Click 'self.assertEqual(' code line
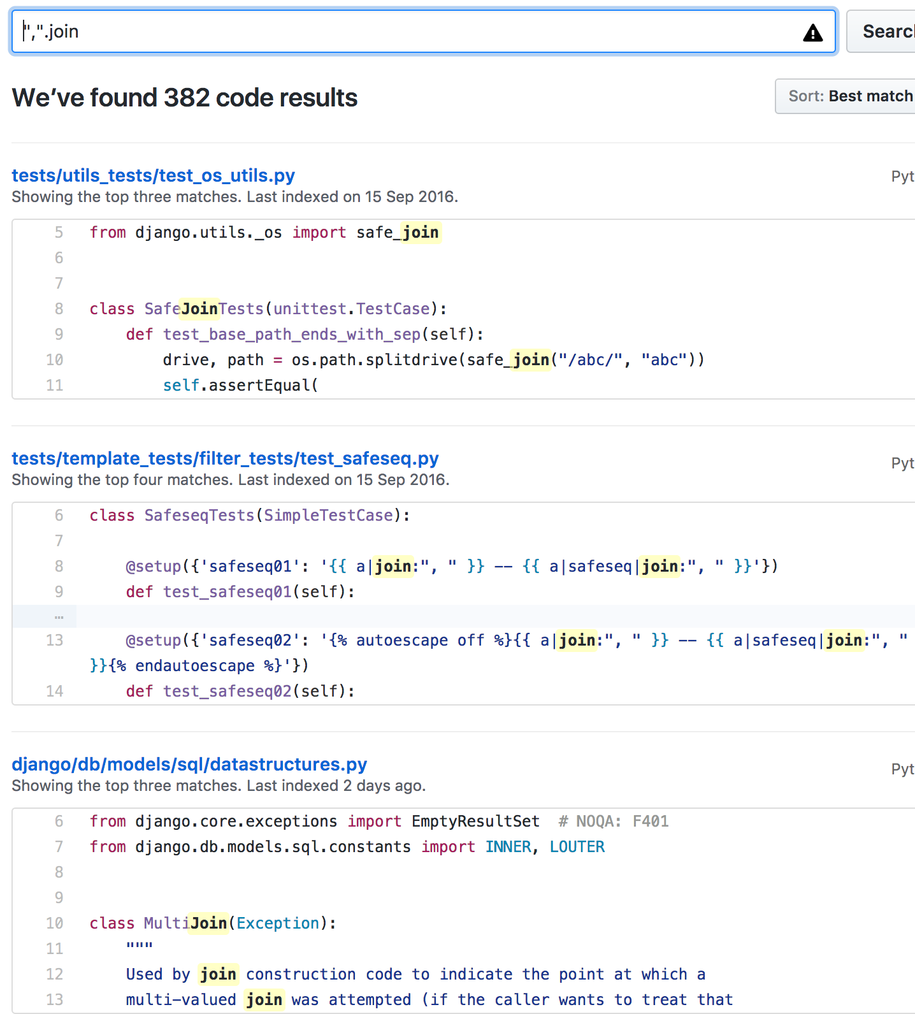 (240, 386)
